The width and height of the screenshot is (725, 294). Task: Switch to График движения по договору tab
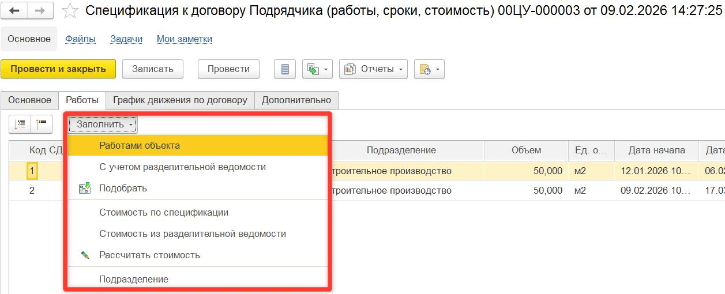click(180, 100)
